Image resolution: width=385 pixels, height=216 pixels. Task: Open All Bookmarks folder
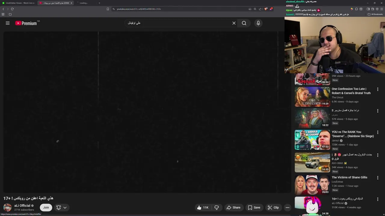[375, 14]
